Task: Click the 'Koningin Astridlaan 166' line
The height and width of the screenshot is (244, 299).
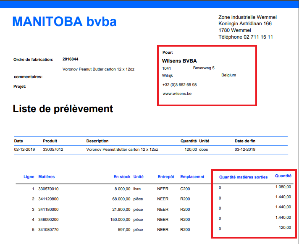Action: 245,24
